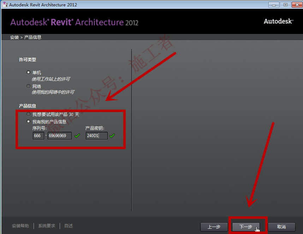Click the green check beside product key
This screenshot has width=303, height=234.
click(112, 136)
